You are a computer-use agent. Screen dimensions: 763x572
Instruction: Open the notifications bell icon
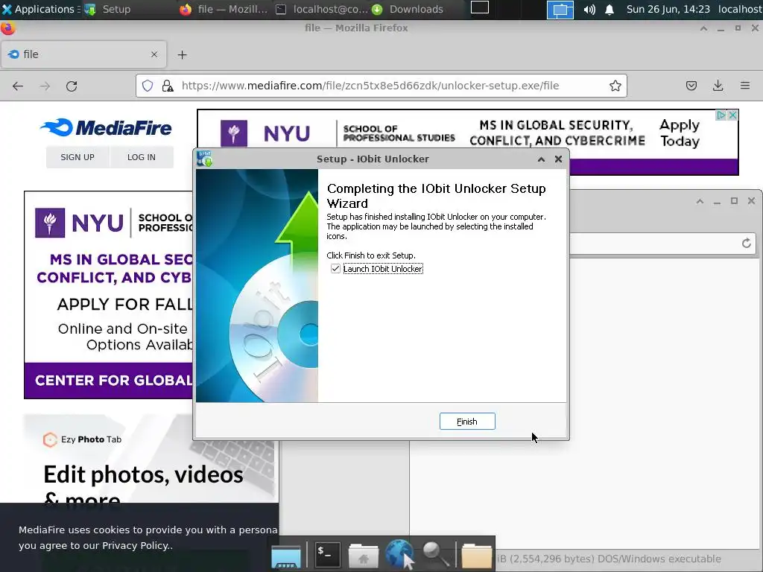pyautogui.click(x=610, y=10)
